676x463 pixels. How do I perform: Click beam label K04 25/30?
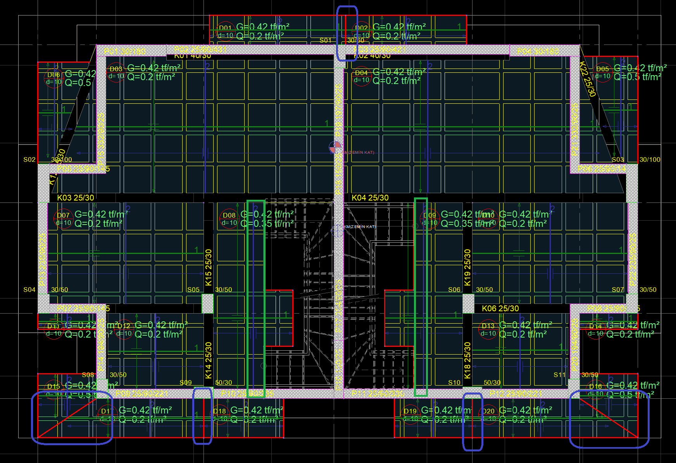click(370, 198)
